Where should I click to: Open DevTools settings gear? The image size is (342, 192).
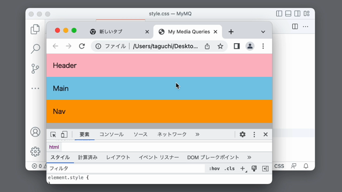(243, 134)
